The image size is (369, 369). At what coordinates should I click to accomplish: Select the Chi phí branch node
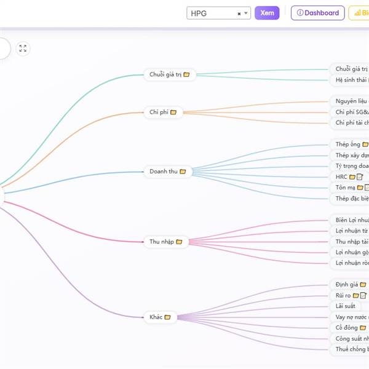point(163,113)
